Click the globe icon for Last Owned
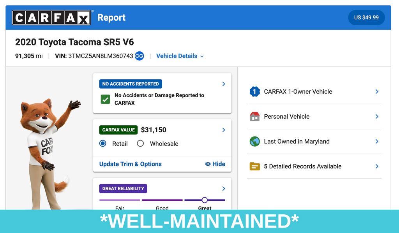The width and height of the screenshot is (399, 233). click(x=254, y=141)
